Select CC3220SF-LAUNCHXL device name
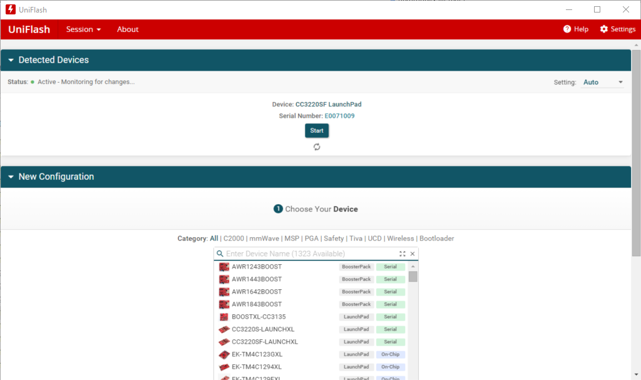Image resolution: width=641 pixels, height=380 pixels. coord(265,342)
